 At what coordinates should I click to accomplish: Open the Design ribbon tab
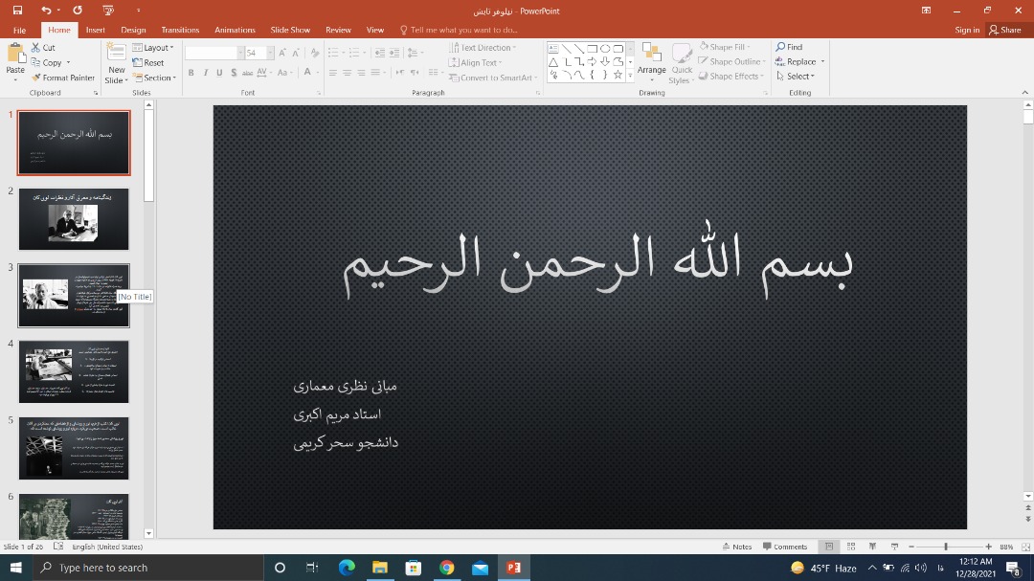click(133, 30)
